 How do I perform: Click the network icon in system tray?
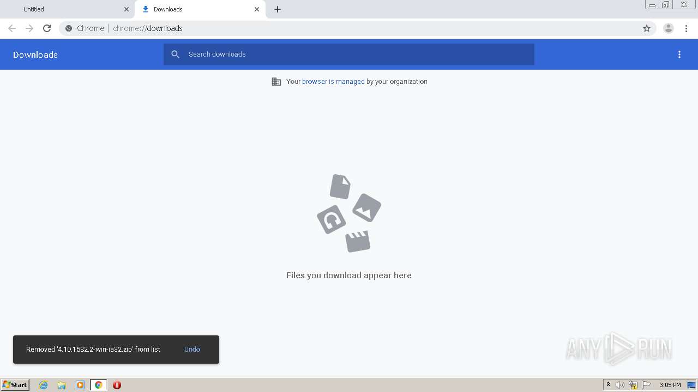click(x=633, y=385)
